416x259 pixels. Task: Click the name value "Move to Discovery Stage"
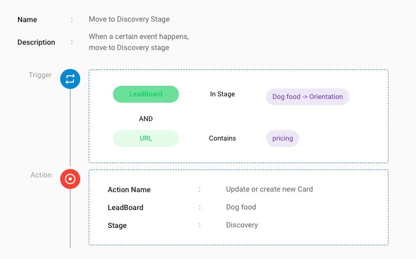[x=129, y=19]
